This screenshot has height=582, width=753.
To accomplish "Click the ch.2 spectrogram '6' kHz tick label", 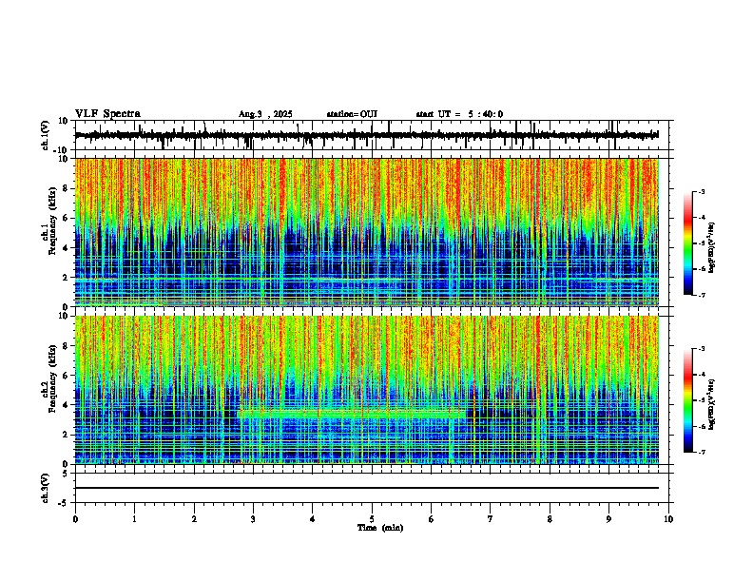I will coord(66,376).
